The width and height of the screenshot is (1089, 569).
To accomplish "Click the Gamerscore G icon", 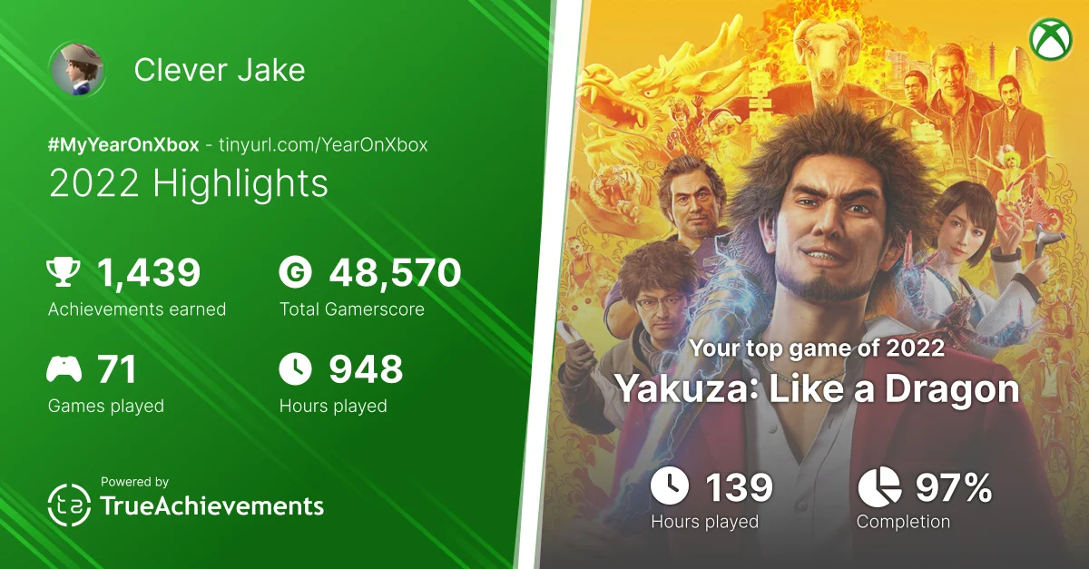I will tap(296, 271).
